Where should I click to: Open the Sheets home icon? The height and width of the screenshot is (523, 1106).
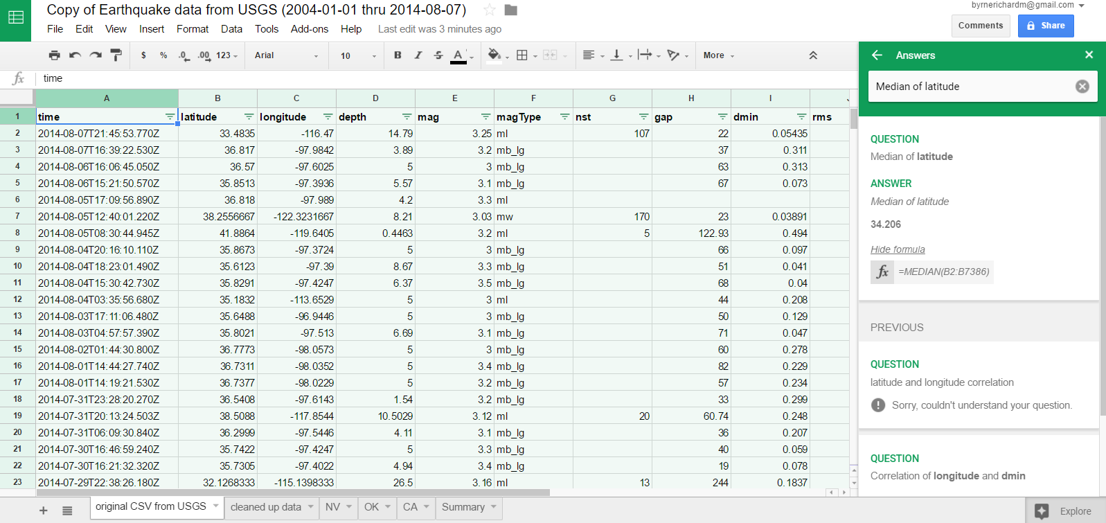point(15,19)
